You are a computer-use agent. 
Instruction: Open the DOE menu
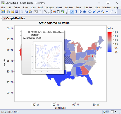tap(41, 8)
